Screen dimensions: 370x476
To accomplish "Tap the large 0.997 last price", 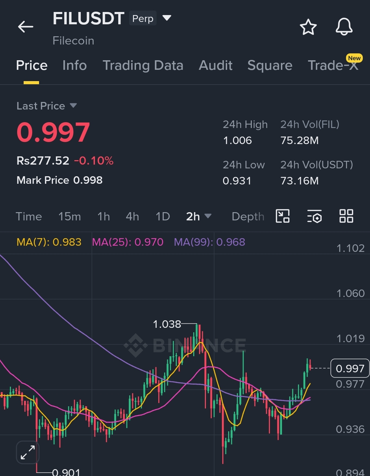I will (53, 132).
